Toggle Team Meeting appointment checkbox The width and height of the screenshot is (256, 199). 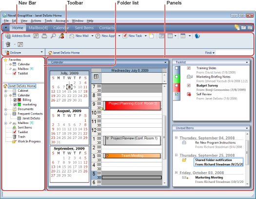107,156
